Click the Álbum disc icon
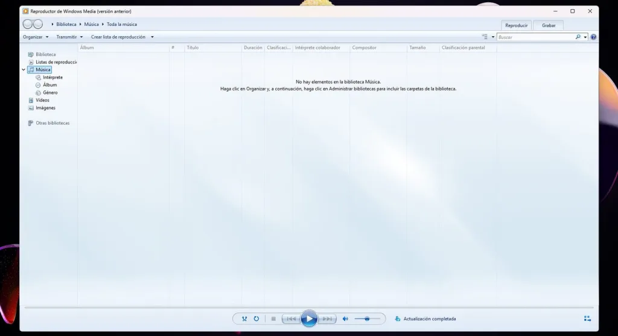 38,84
